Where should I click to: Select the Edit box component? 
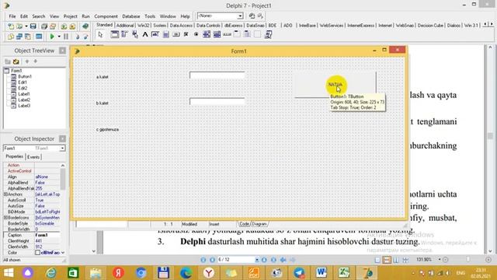155,34
